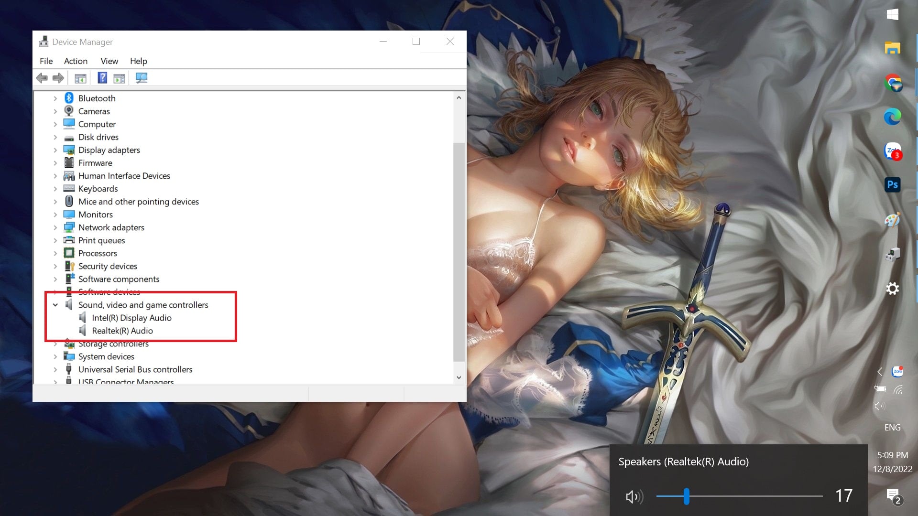Open the File menu

[x=46, y=61]
